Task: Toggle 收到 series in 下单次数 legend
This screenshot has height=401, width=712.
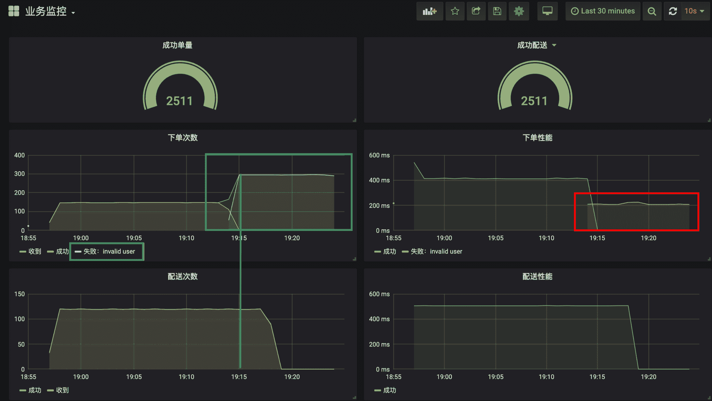Action: [35, 252]
